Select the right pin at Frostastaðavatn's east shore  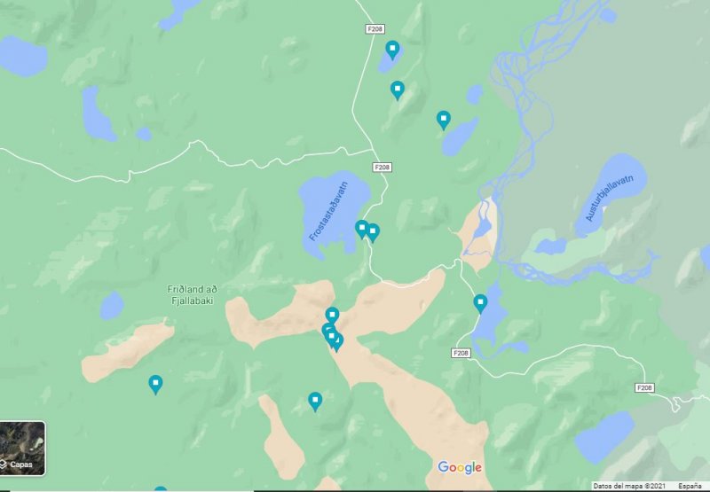(x=373, y=232)
